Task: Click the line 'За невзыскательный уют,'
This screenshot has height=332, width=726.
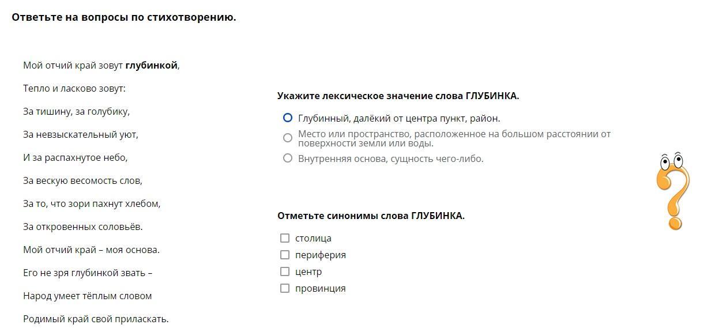Action: coord(81,135)
